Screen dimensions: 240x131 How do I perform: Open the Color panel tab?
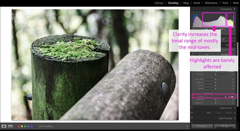pos(218,113)
